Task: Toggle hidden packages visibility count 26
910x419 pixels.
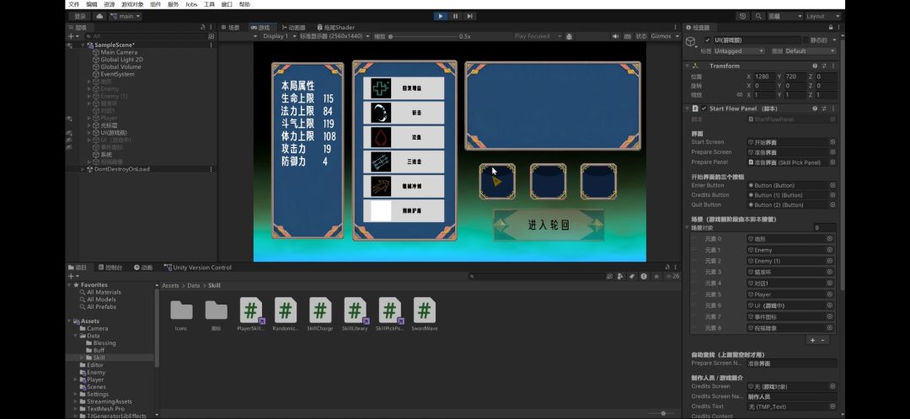Action: click(672, 277)
